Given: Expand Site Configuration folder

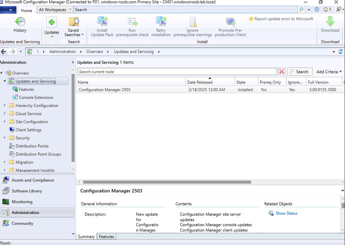Looking at the screenshot, I should [4, 121].
